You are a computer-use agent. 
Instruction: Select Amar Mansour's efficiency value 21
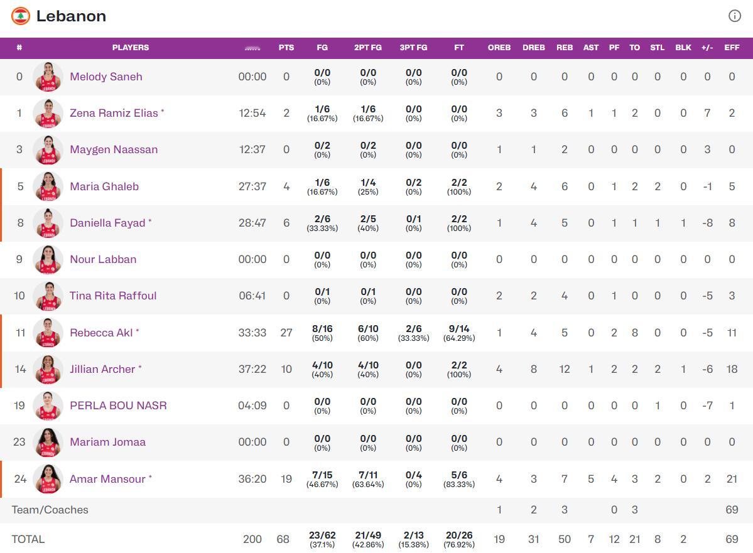[732, 479]
